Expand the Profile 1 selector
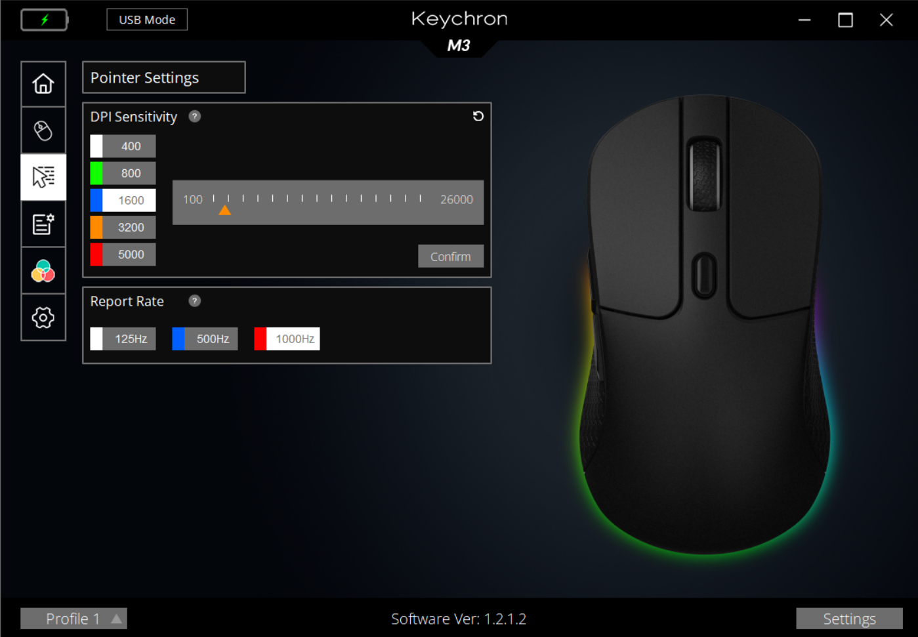918x637 pixels. click(x=73, y=619)
